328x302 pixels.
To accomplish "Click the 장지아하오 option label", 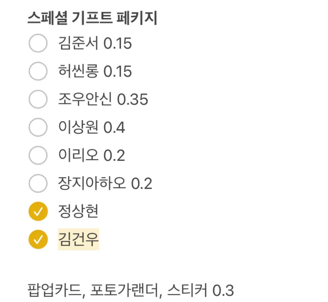I will coord(105,183).
